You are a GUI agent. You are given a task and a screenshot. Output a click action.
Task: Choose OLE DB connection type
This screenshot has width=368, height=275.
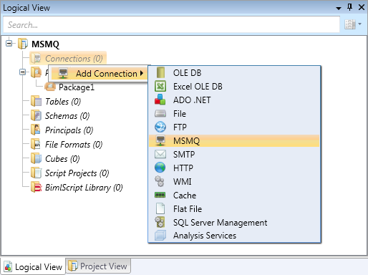click(234, 72)
